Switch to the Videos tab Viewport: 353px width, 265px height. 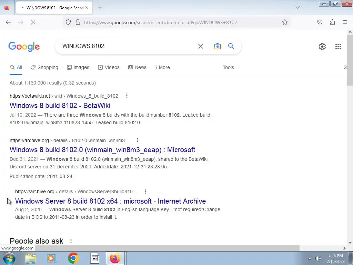click(109, 67)
